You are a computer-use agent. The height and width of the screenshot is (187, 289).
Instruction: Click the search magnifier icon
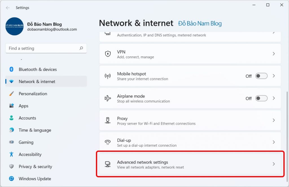click(81, 48)
